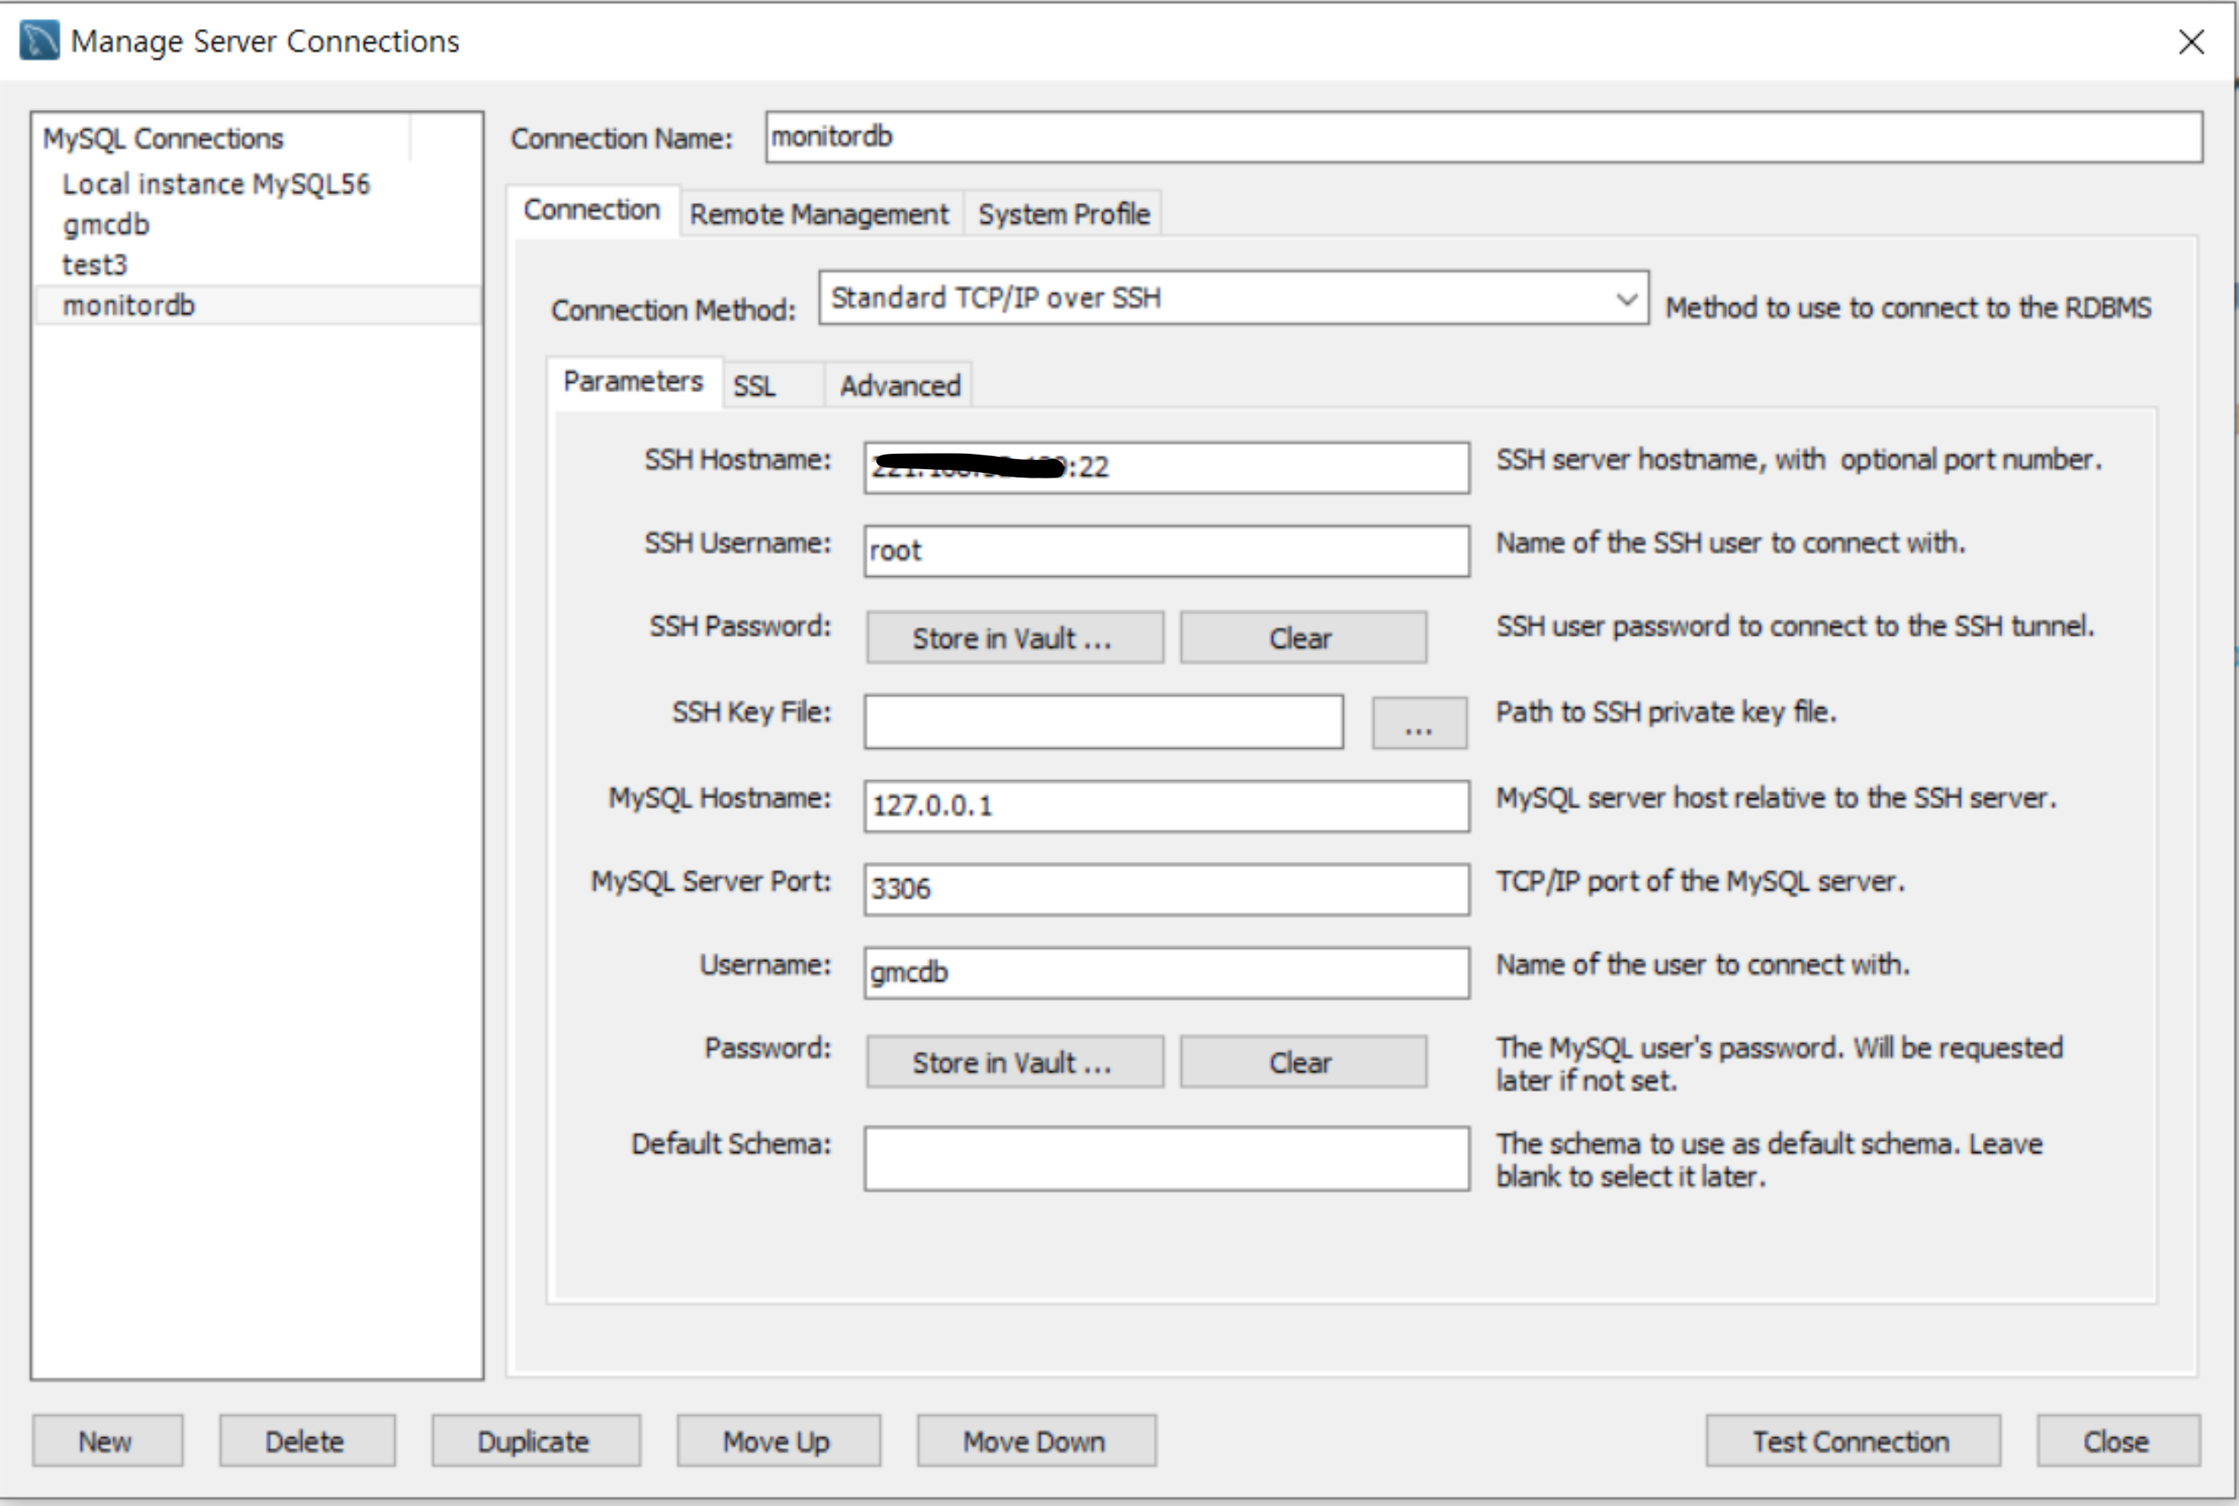Click the MySQL Workbench dolphin icon in title bar
The height and width of the screenshot is (1506, 2239).
point(38,40)
